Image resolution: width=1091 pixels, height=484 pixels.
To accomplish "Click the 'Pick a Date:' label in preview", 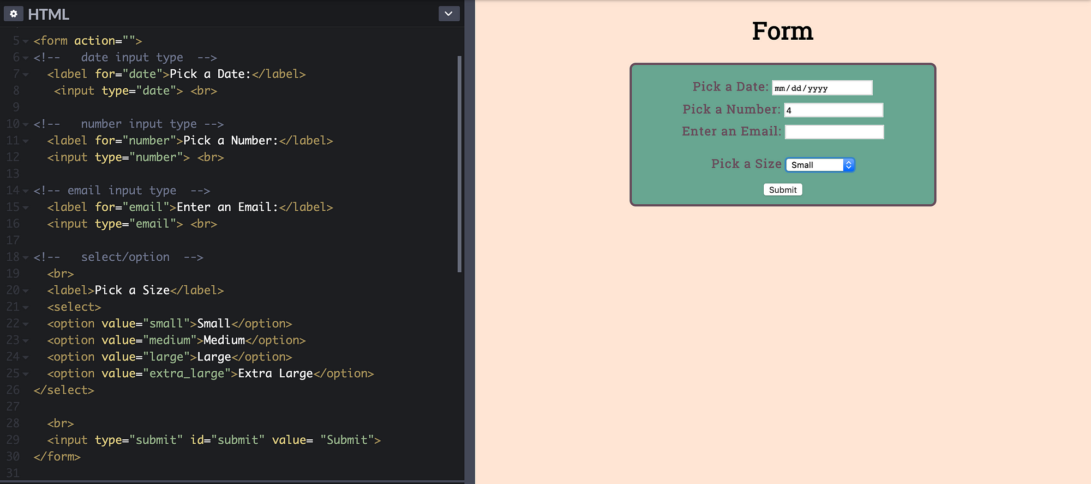I will pyautogui.click(x=730, y=87).
